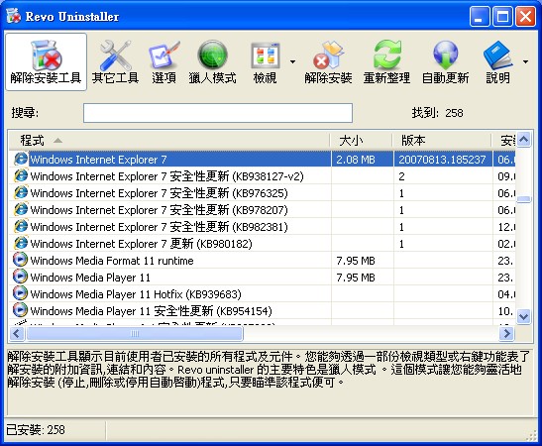Viewport: 542px width, 446px height.
Task: Click the IE icon beside KB976325
Action: tap(21, 192)
